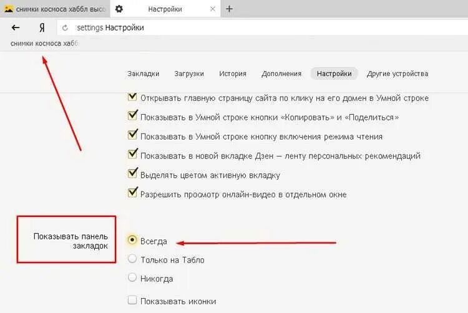Viewport: 468px width, 313px height.
Task: Open the Другие устройства section
Action: tap(397, 74)
